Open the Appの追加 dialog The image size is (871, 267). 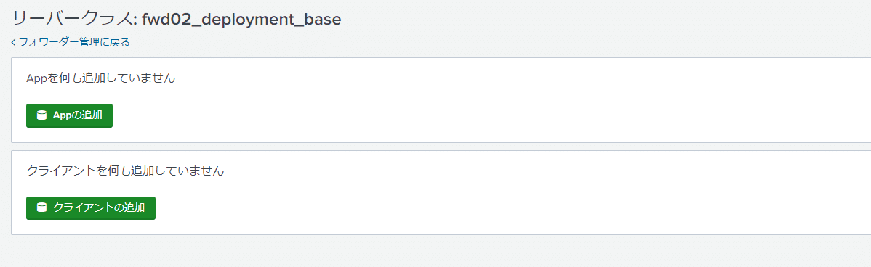(x=70, y=115)
